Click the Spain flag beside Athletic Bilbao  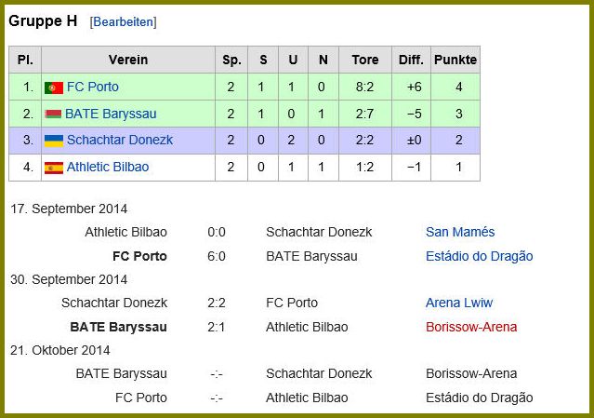tap(54, 168)
